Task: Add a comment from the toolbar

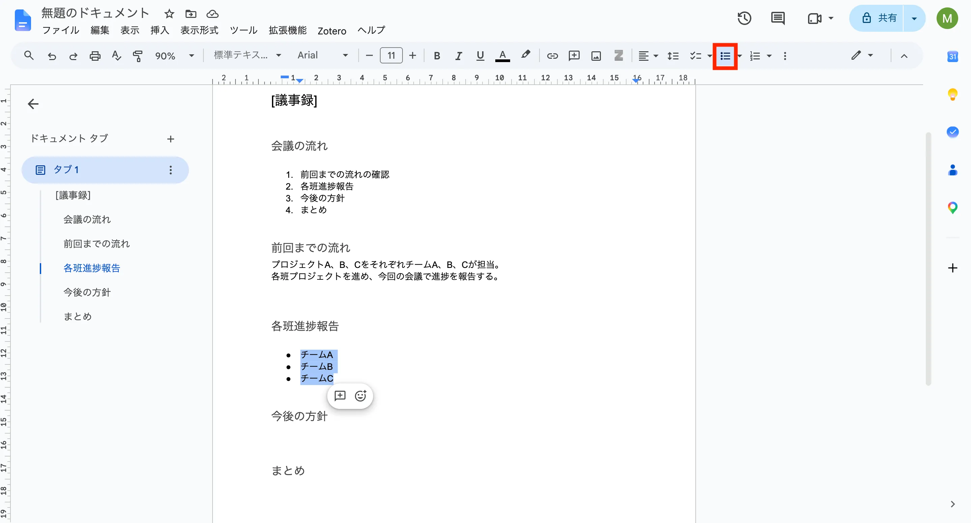Action: 574,56
